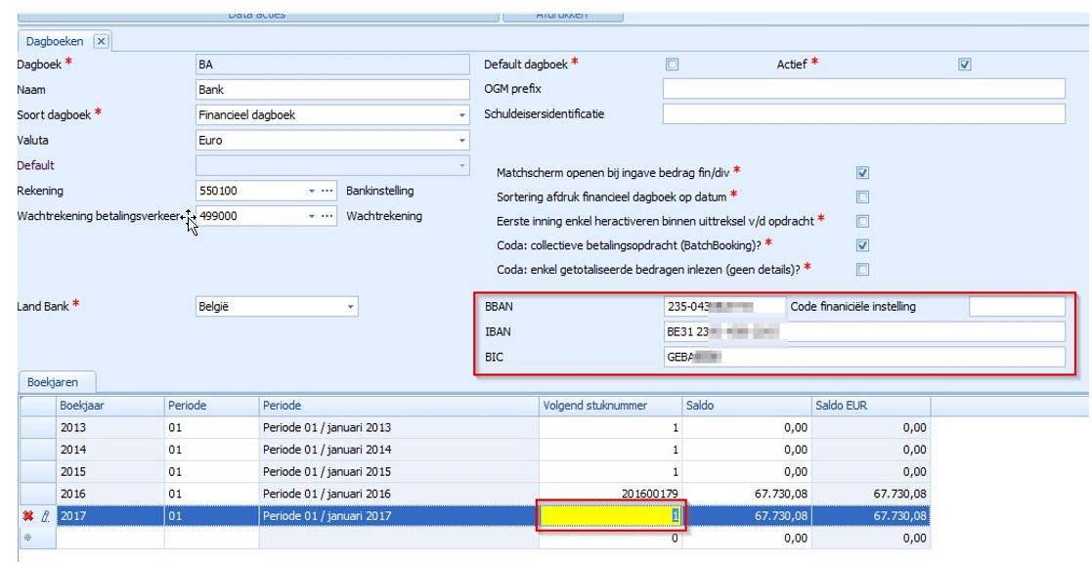Open the Valuta dropdown
The height and width of the screenshot is (564, 1092).
tap(461, 141)
